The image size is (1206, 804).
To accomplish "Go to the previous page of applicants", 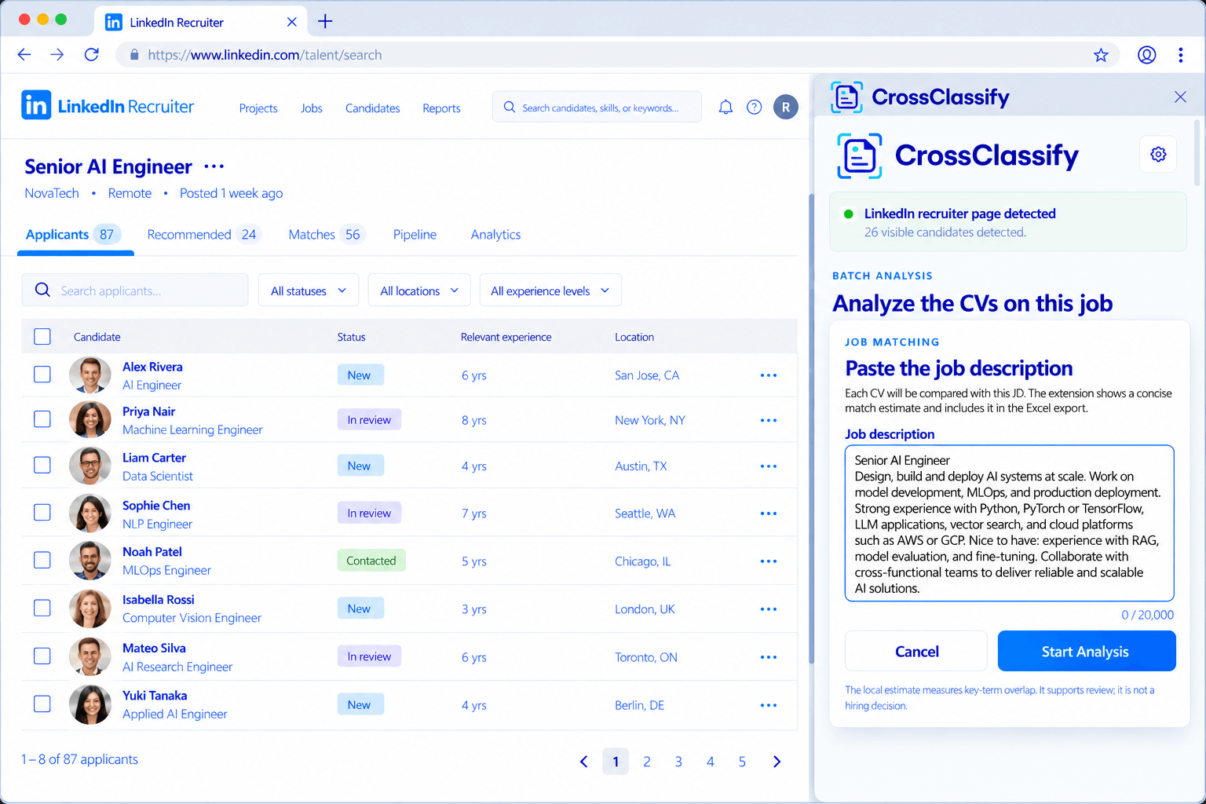I will pyautogui.click(x=583, y=762).
